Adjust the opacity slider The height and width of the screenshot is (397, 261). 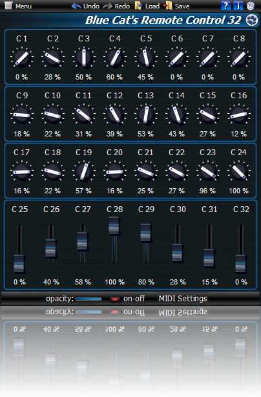click(x=89, y=299)
